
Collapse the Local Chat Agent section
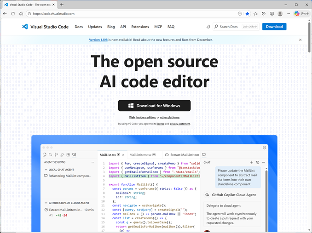tap(46, 170)
